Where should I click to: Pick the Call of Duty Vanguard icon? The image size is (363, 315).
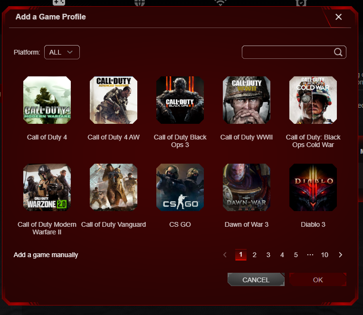pyautogui.click(x=114, y=187)
